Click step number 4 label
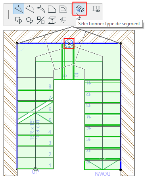Image resolution: width=146 pixels, height=180 pixels. pyautogui.click(x=50, y=132)
